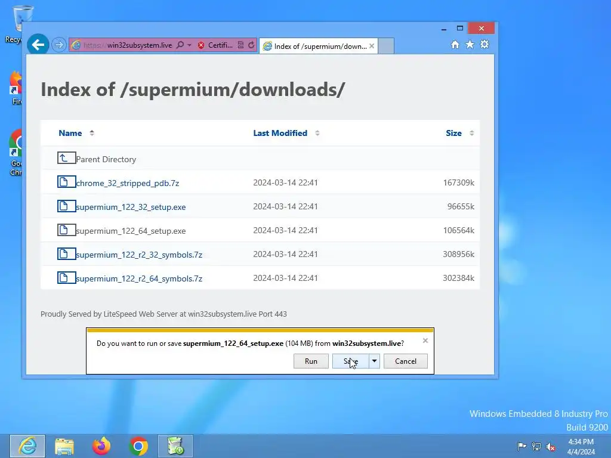The image size is (611, 458).
Task: Run the supermium_122_64_setup.exe download
Action: [x=311, y=361]
